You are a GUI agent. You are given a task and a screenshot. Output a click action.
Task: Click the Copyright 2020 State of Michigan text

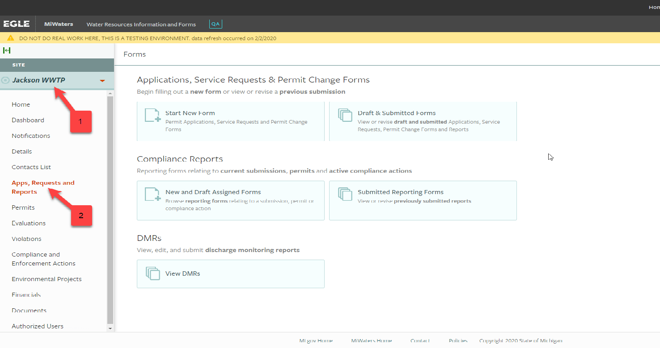521,340
